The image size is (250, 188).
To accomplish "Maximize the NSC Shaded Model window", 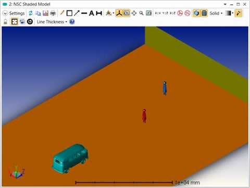I will (238, 4).
